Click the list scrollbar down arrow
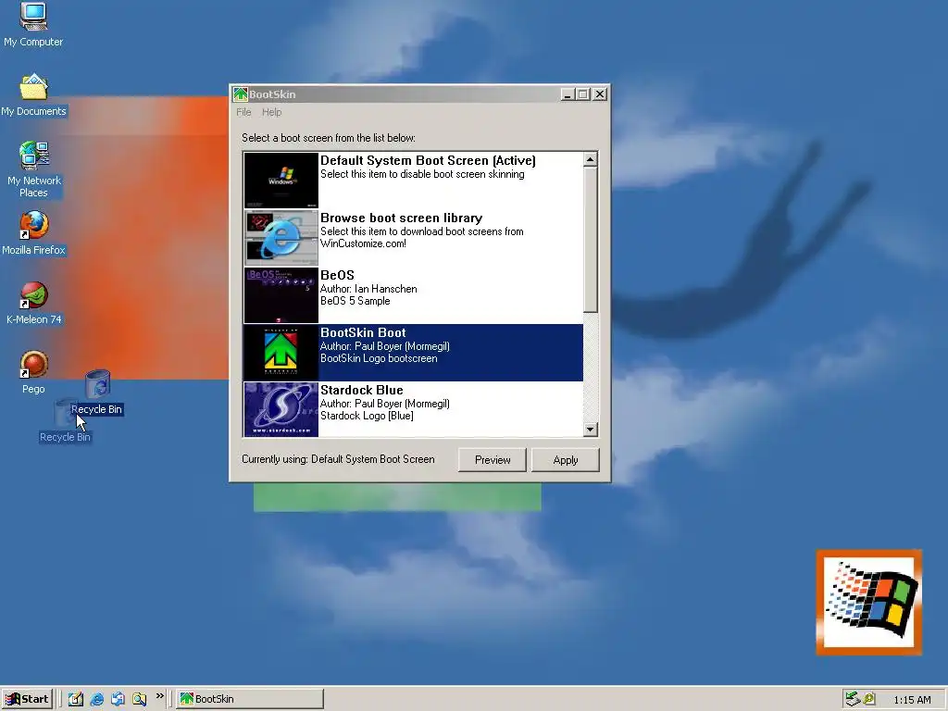Viewport: 948px width, 711px height. pyautogui.click(x=590, y=430)
